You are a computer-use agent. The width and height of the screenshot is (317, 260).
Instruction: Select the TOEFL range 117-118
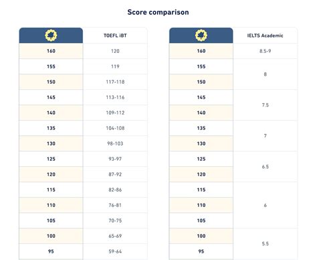pos(115,82)
